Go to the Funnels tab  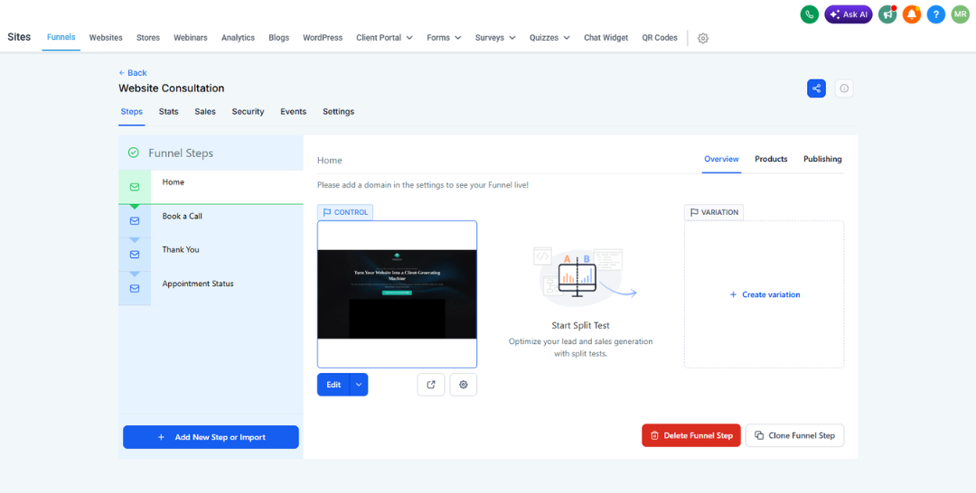[61, 37]
